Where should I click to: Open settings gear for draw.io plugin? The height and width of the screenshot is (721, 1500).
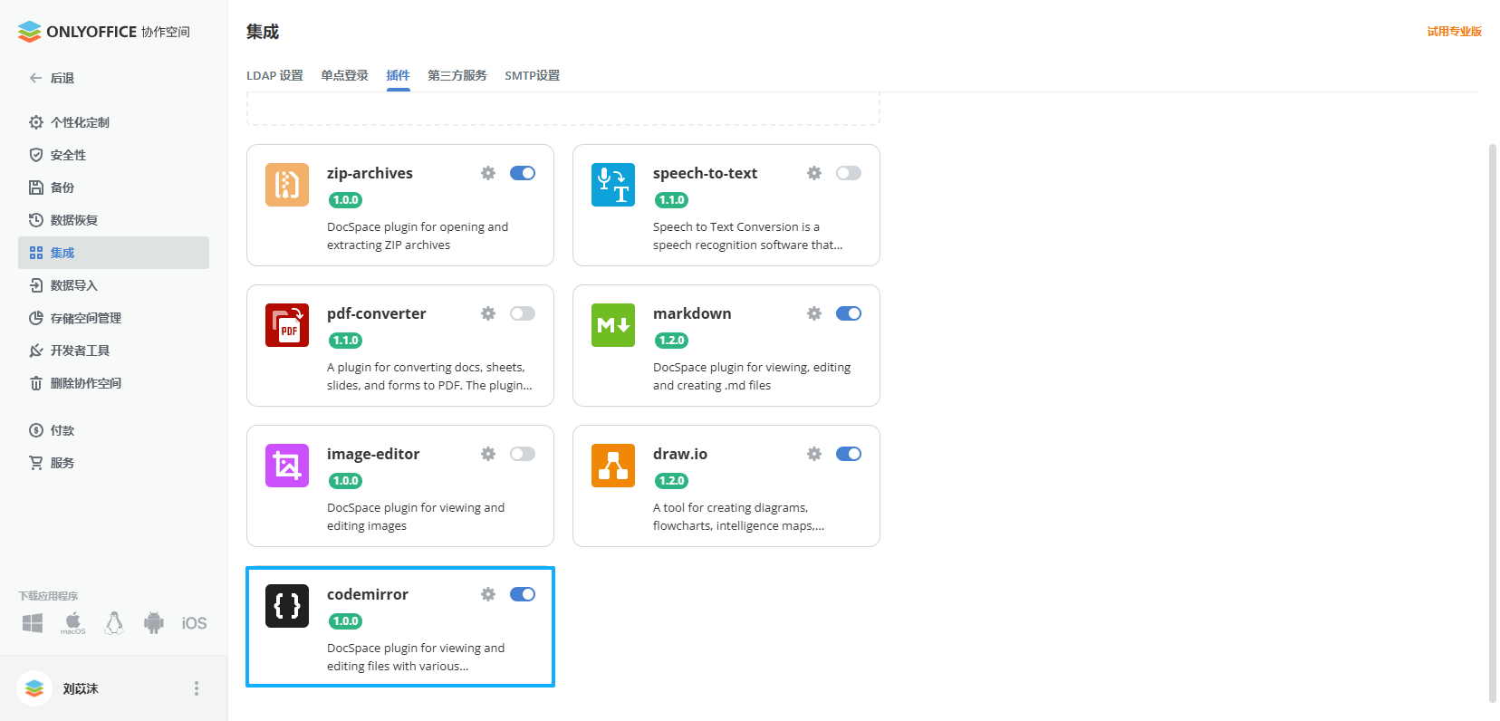(814, 454)
